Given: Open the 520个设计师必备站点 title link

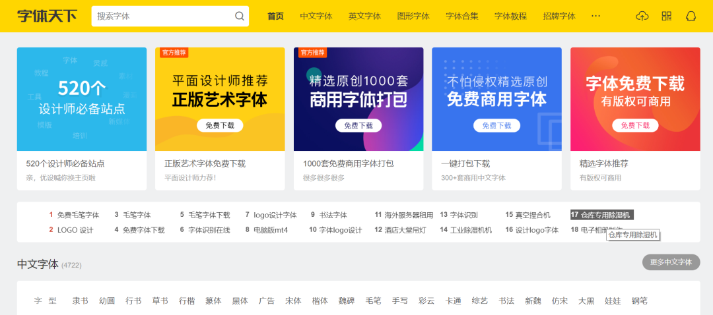Looking at the screenshot, I should click(65, 164).
